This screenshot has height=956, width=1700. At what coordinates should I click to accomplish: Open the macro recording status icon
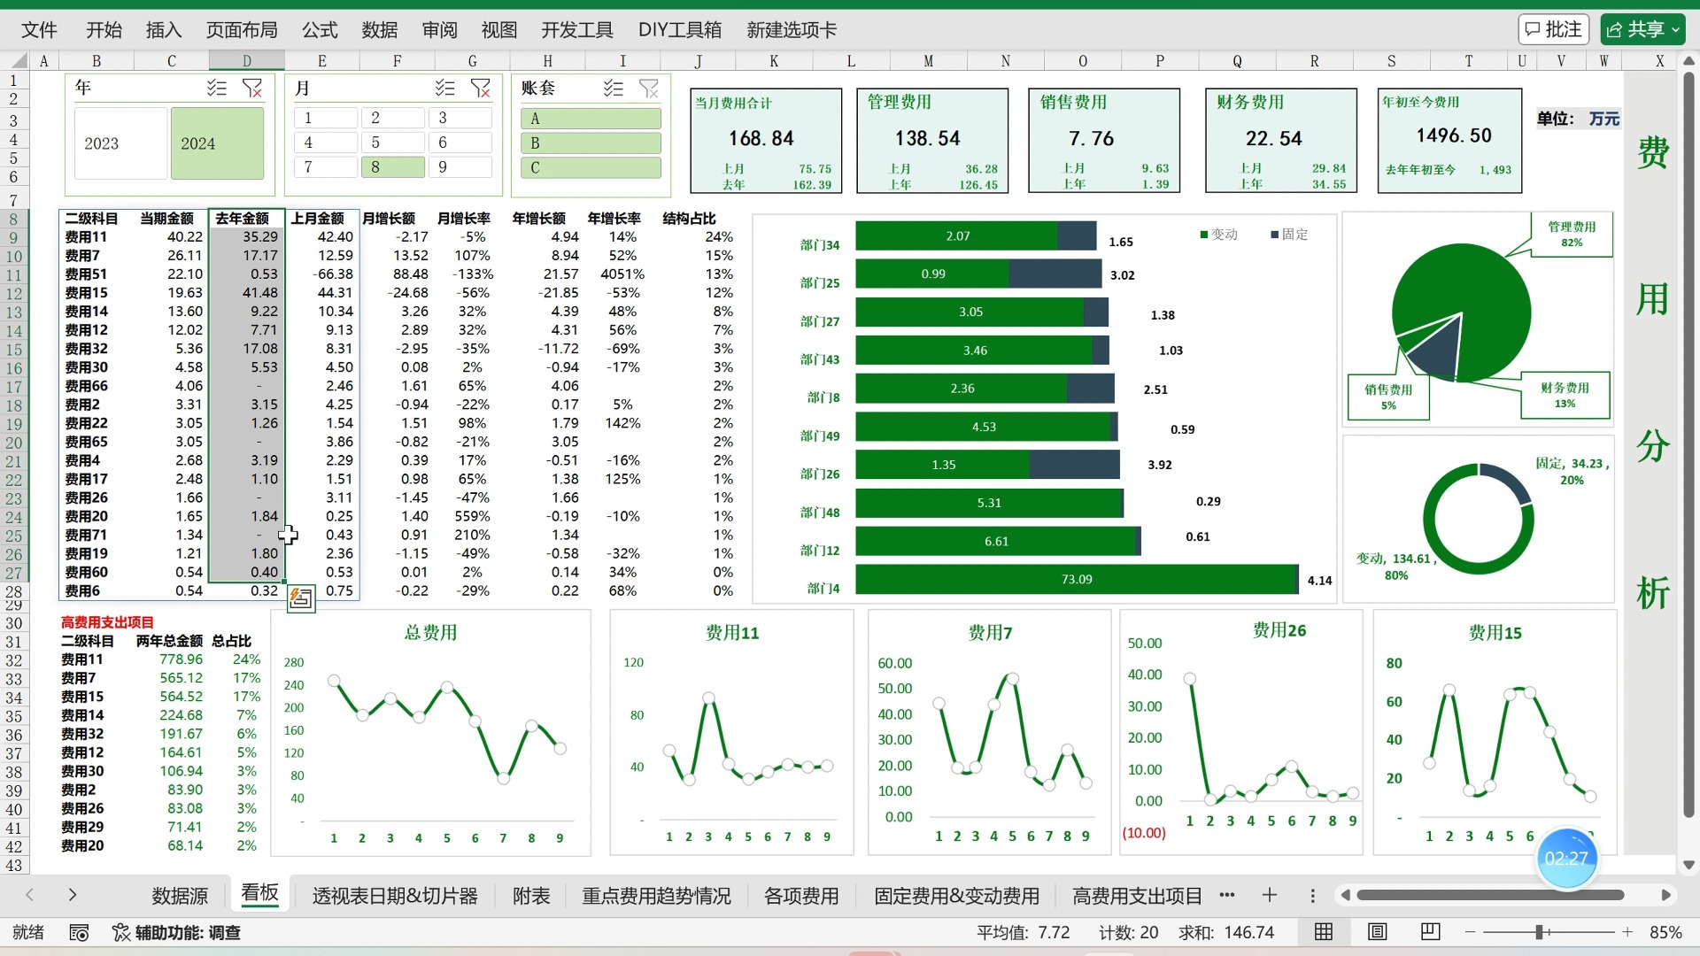coord(79,932)
